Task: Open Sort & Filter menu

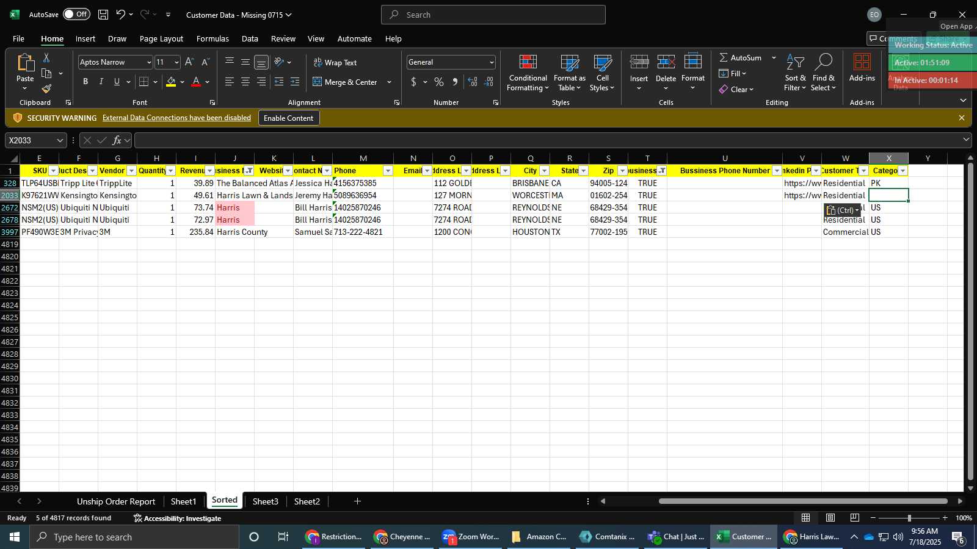Action: pos(795,73)
